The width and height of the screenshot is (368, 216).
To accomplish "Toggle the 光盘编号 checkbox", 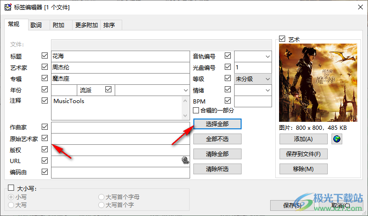I will [228, 67].
